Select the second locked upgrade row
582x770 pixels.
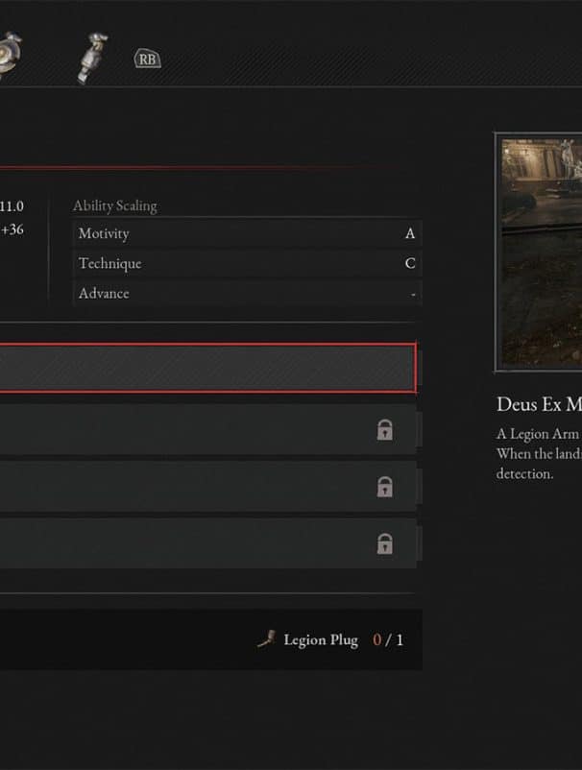(208, 487)
